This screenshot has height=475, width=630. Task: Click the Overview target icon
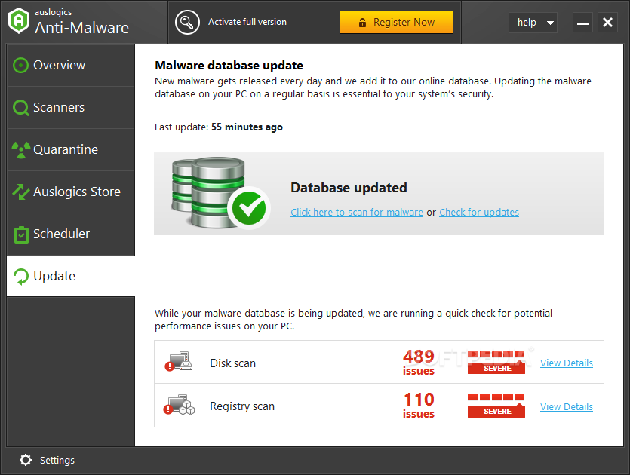click(20, 65)
